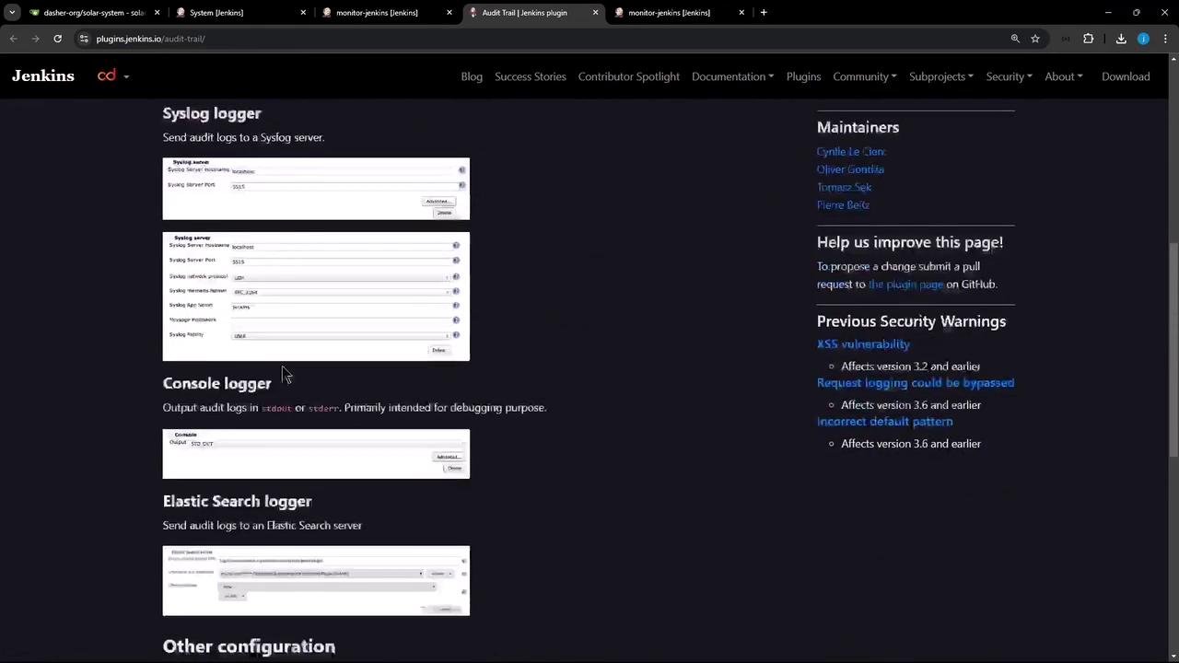The image size is (1179, 663).
Task: Open the Plugins nav link
Action: 803,76
